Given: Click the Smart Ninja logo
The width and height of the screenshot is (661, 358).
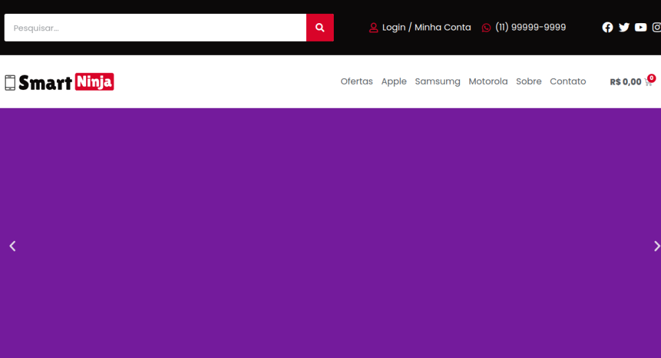Looking at the screenshot, I should point(59,82).
